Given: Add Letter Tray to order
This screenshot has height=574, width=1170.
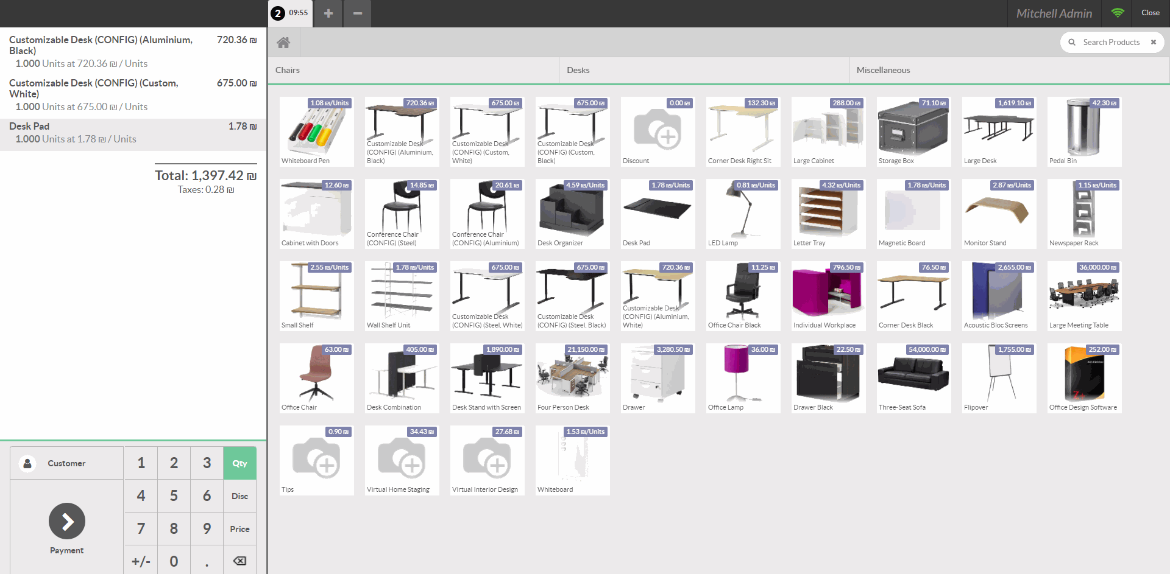Looking at the screenshot, I should coord(829,214).
